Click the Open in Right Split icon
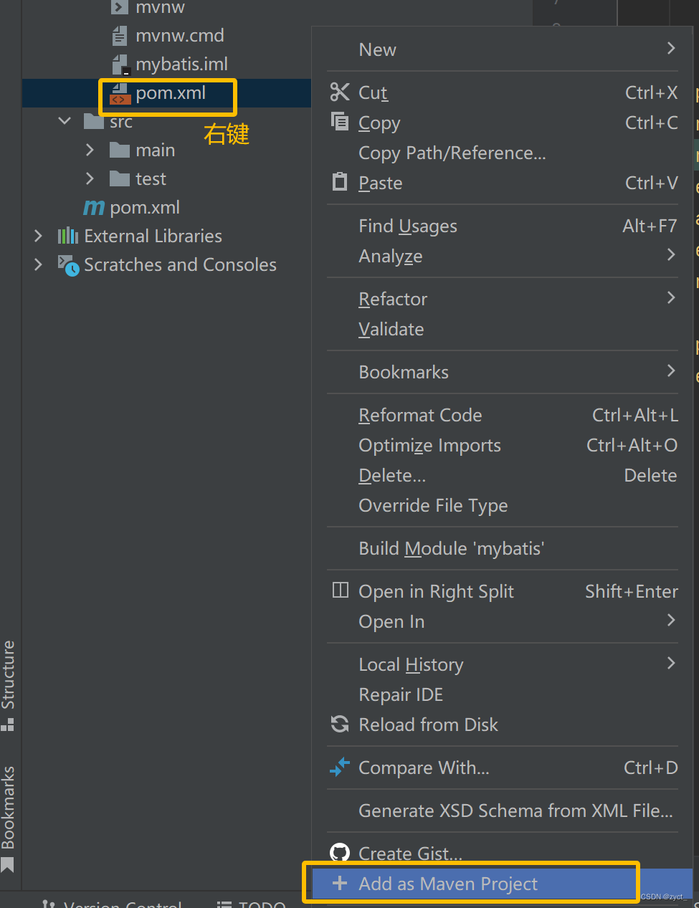Screen dimensions: 699x908 click(340, 591)
